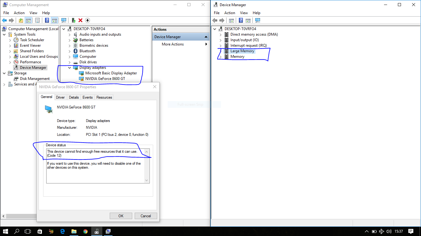Switch to Driver tab in Properties dialog
The image size is (421, 236).
click(x=60, y=97)
